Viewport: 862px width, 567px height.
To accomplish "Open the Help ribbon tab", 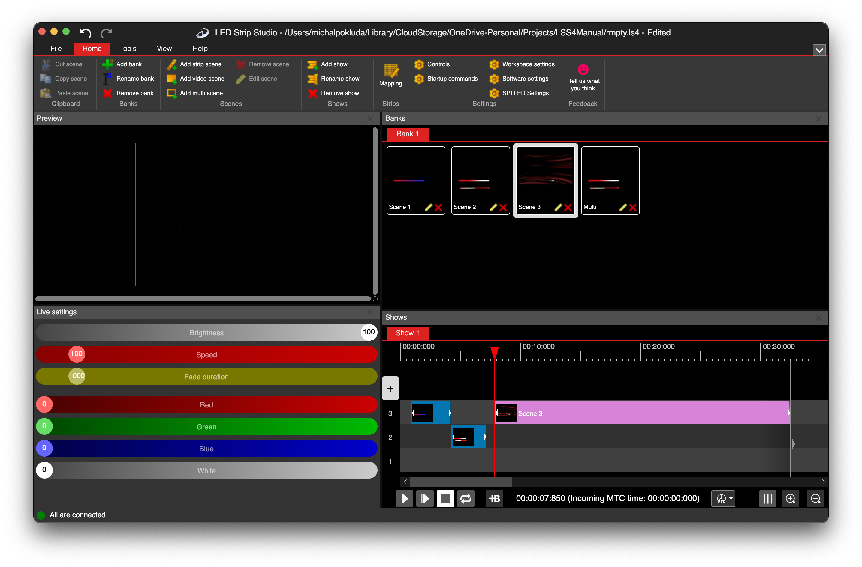I will pos(200,49).
